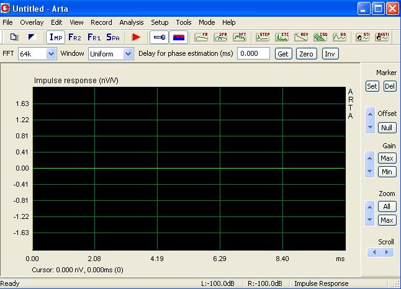Select the Fr2 dual channel mode
Image resolution: width=401 pixels, height=289 pixels.
pyautogui.click(x=74, y=37)
